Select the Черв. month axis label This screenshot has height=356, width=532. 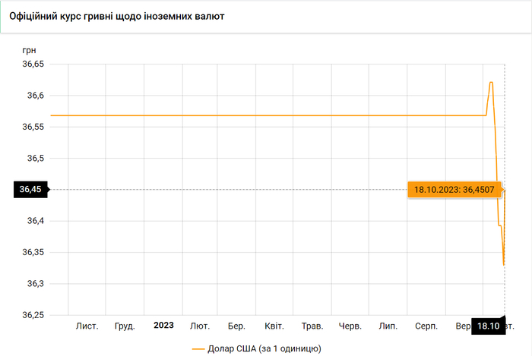tap(350, 326)
